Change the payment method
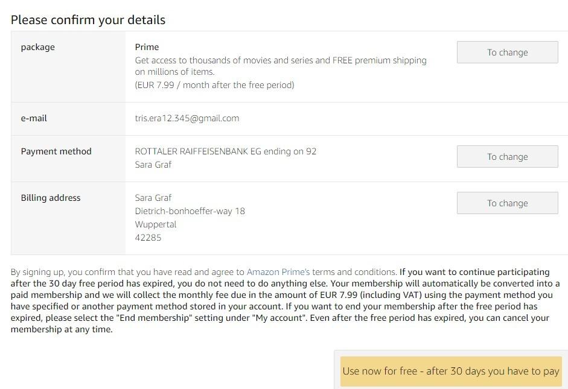Screen dimensions: 568x389 pyautogui.click(x=507, y=157)
